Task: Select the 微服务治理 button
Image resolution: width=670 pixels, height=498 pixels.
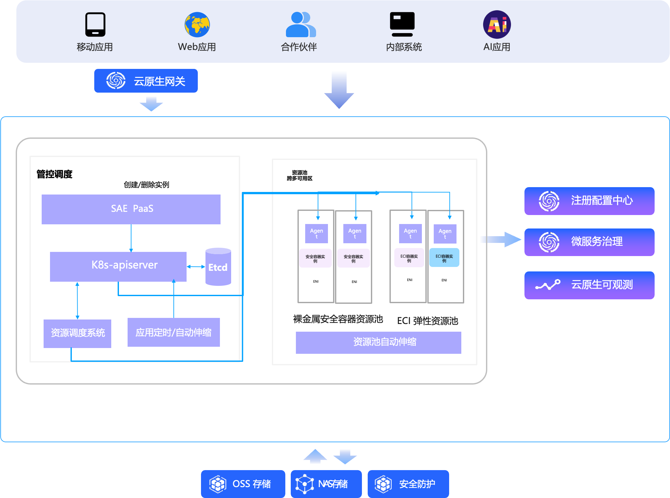Action: pos(589,242)
